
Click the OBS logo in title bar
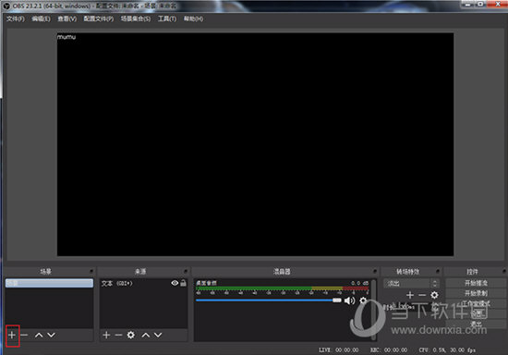[6, 6]
